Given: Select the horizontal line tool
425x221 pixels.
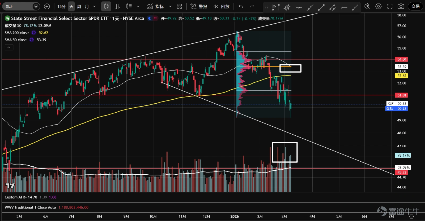Looking at the screenshot, I should [x=299, y=7].
